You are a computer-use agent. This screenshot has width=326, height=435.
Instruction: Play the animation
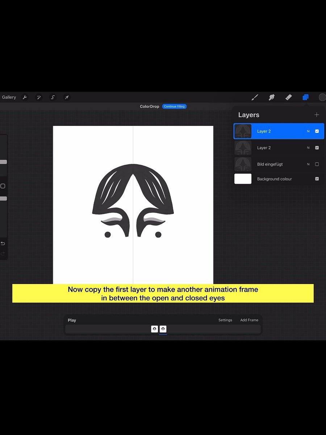[72, 320]
